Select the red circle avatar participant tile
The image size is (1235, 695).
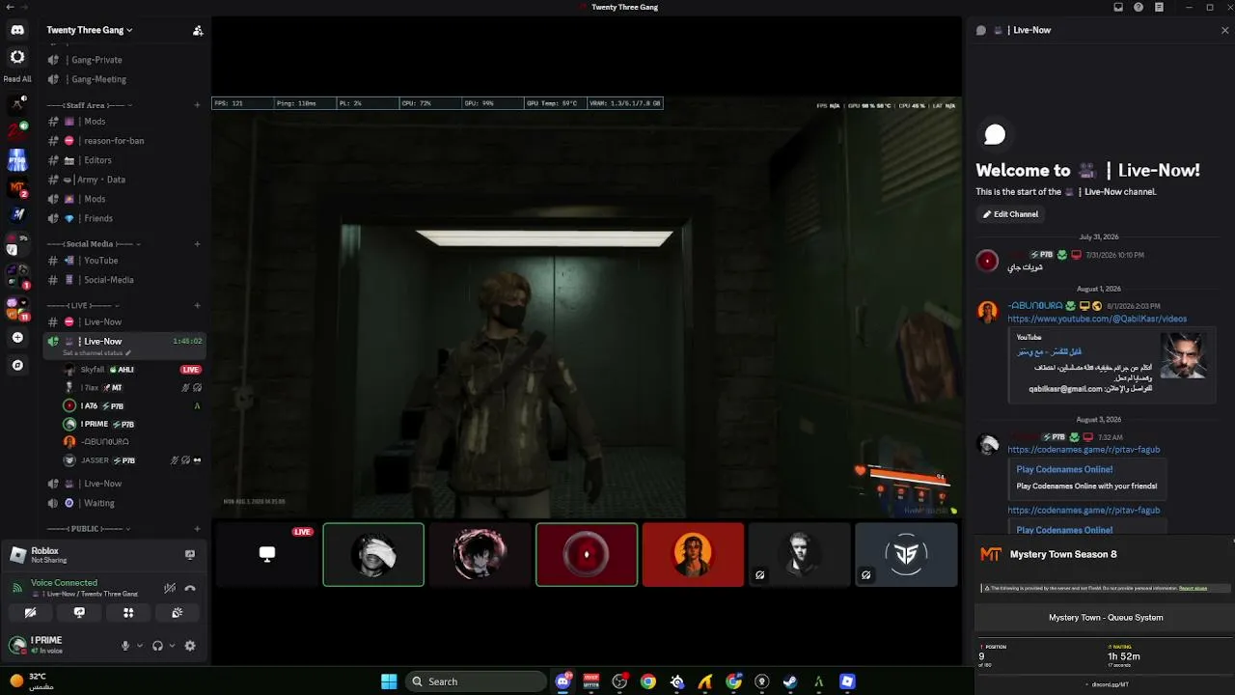587,554
